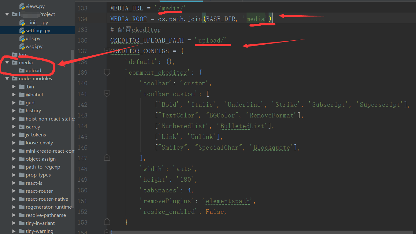Viewport: 416px width, 234px height.
Task: Click the __init__.py Python file icon
Action: (x=23, y=22)
